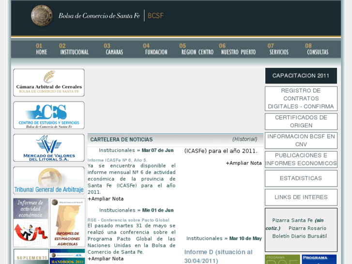Open the Cámara Arbitral de Cereales banner
The width and height of the screenshot is (352, 264).
[x=49, y=83]
